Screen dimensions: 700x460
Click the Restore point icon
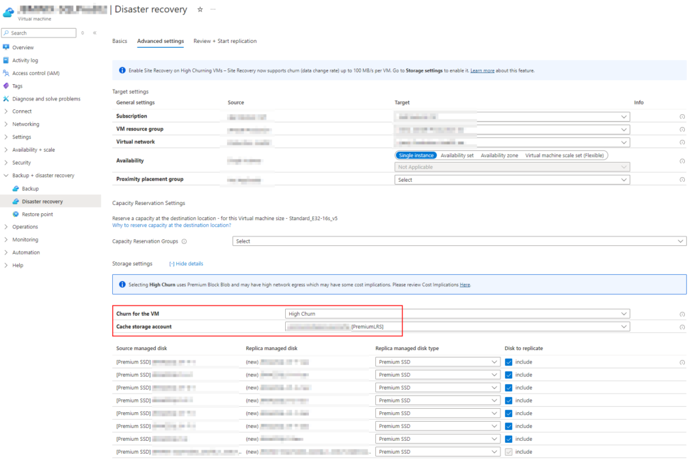click(16, 214)
